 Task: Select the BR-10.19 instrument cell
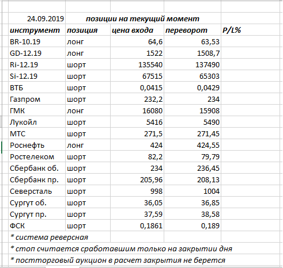pos(37,41)
